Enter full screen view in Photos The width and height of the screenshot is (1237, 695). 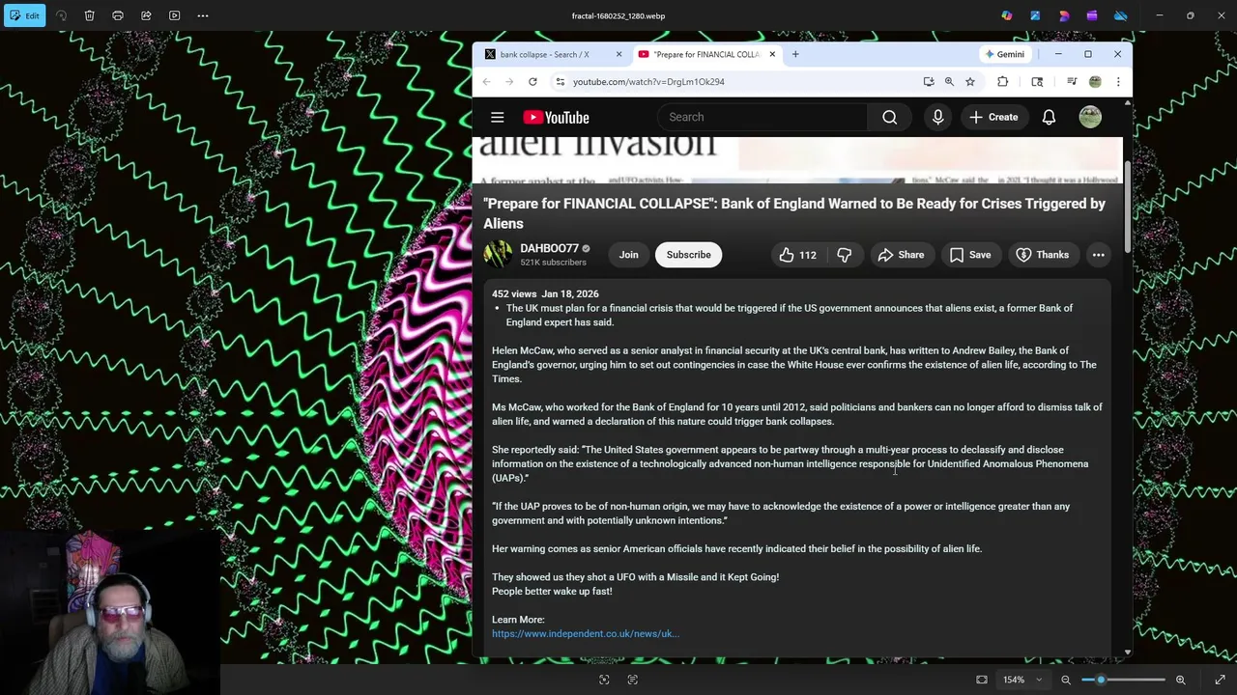(x=1221, y=680)
